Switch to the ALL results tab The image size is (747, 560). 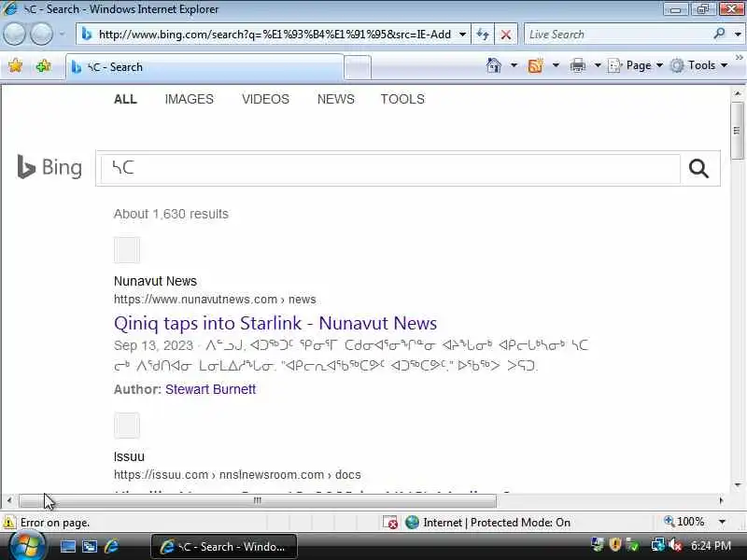click(125, 99)
